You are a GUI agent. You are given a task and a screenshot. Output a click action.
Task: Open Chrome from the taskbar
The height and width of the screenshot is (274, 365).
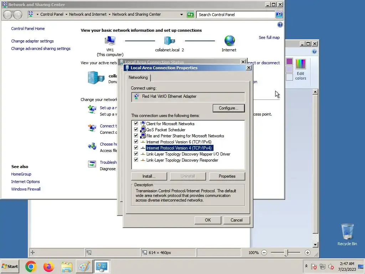pos(31,266)
